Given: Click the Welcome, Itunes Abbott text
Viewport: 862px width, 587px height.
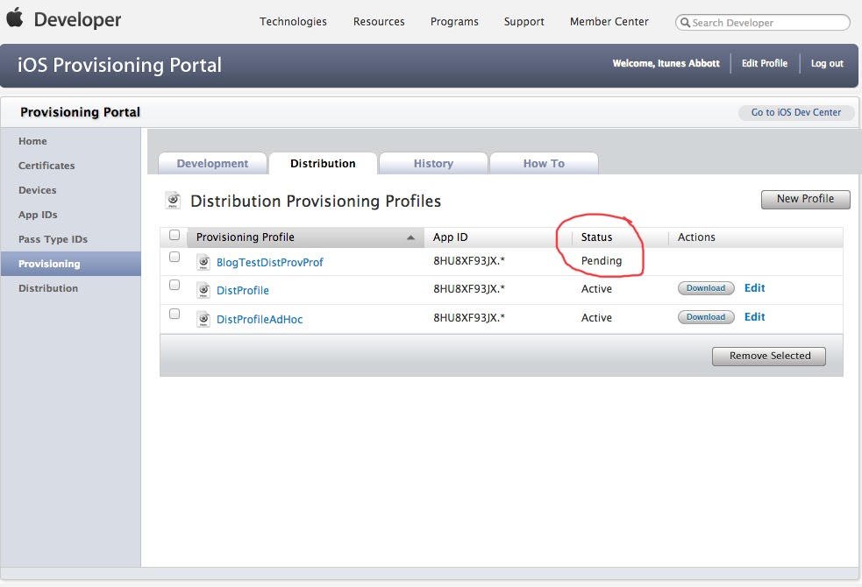Looking at the screenshot, I should click(x=666, y=63).
